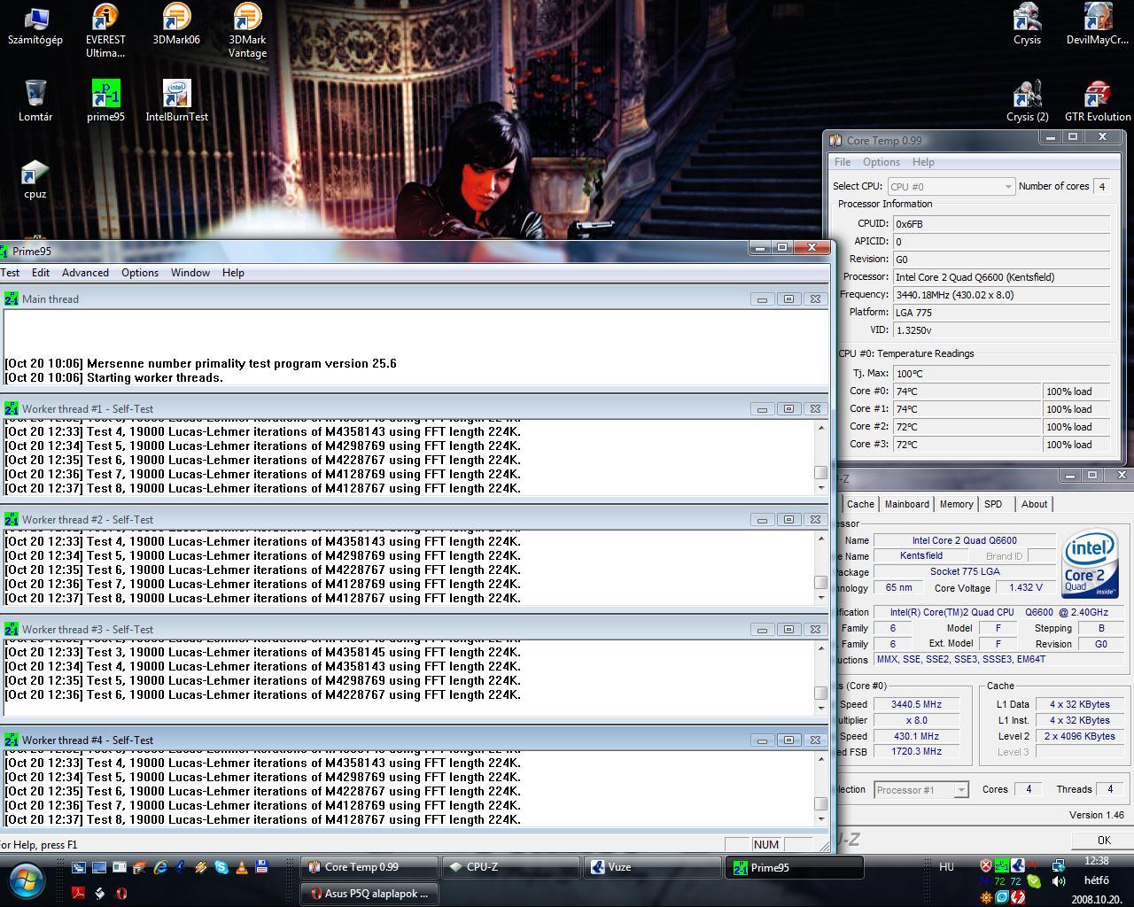Select the Lomtár recycle bin icon
This screenshot has width=1134, height=907.
click(x=35, y=100)
